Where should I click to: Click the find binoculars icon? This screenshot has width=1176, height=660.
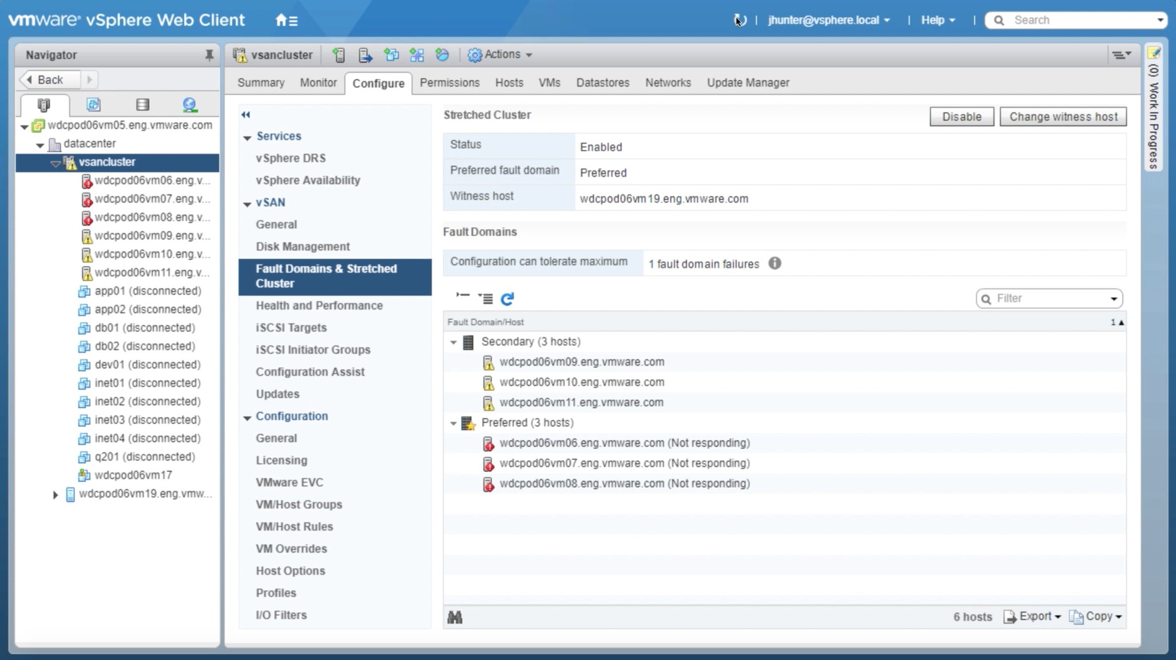pyautogui.click(x=455, y=618)
